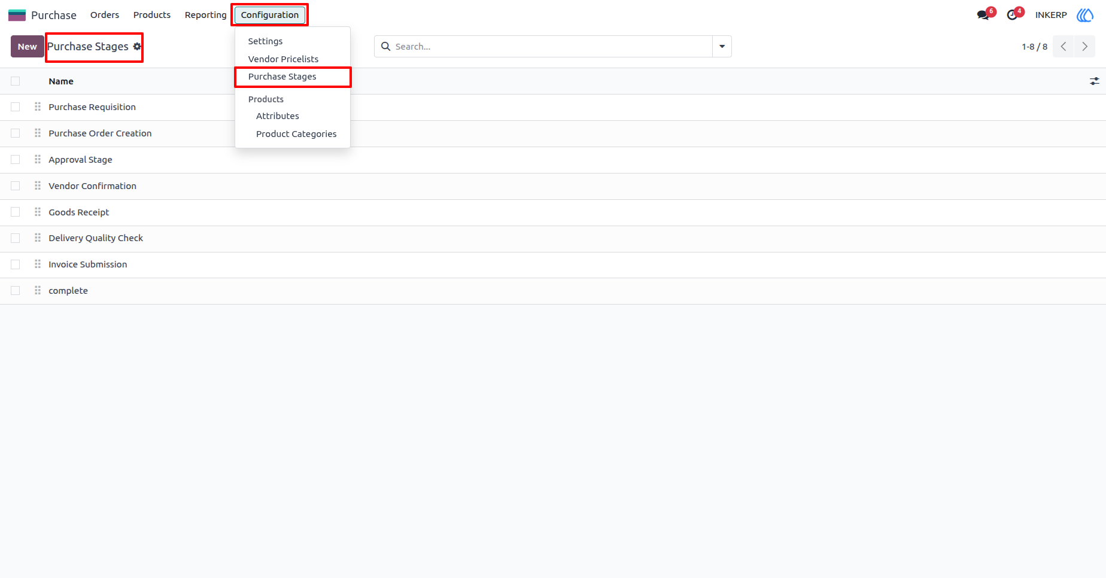Grab drag handle of Delivery Quality Check row
Screen dimensions: 1106x578
[38, 238]
